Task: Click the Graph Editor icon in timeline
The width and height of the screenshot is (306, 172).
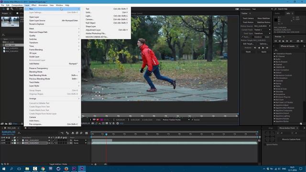Action: tap(87, 133)
